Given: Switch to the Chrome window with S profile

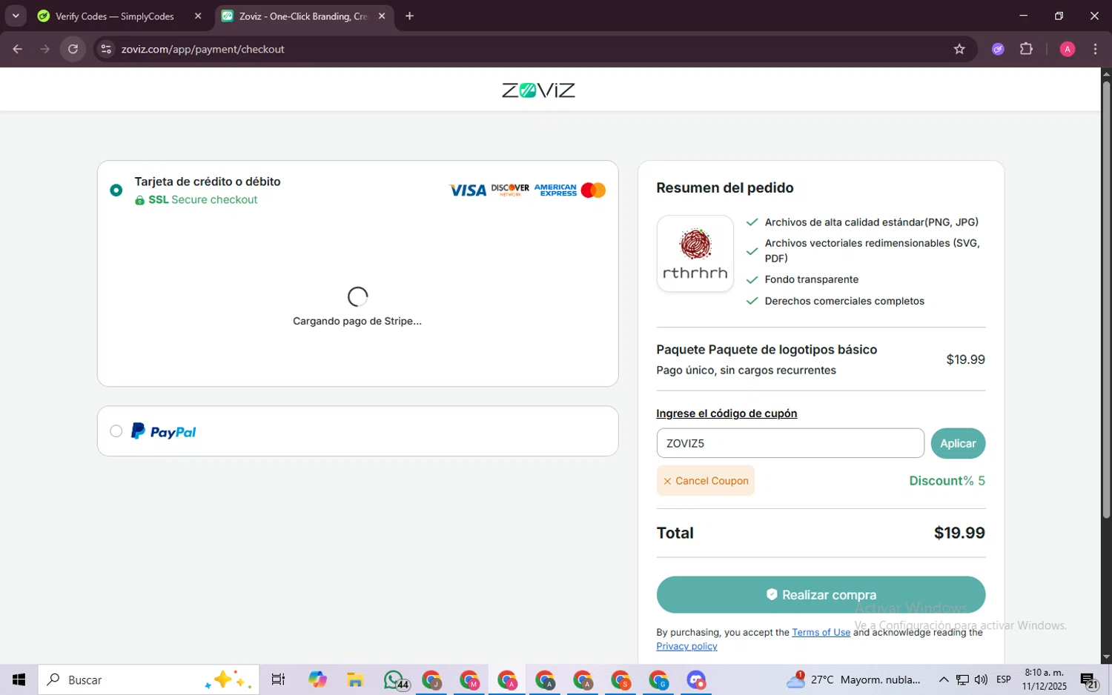Looking at the screenshot, I should click(621, 680).
